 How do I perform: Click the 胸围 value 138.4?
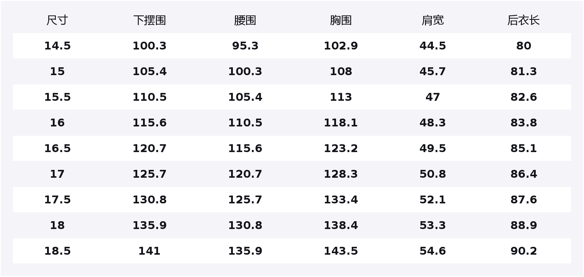pos(341,225)
